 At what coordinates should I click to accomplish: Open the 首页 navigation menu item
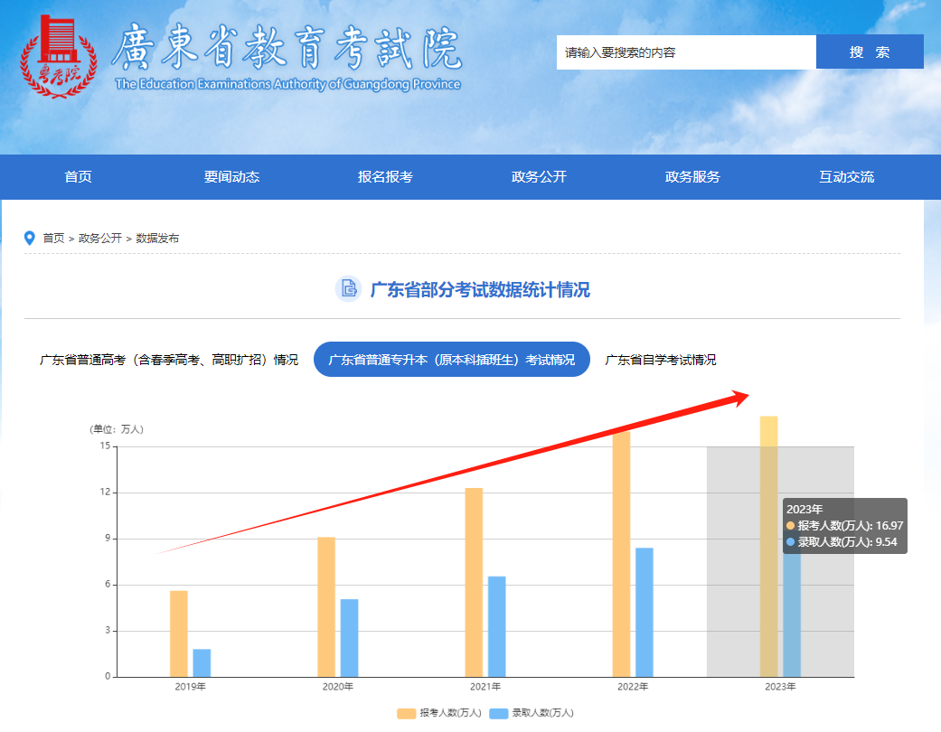point(78,177)
